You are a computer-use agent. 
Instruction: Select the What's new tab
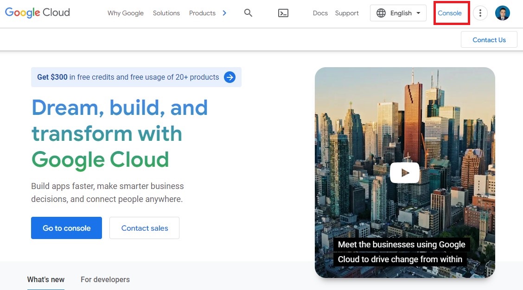click(46, 279)
